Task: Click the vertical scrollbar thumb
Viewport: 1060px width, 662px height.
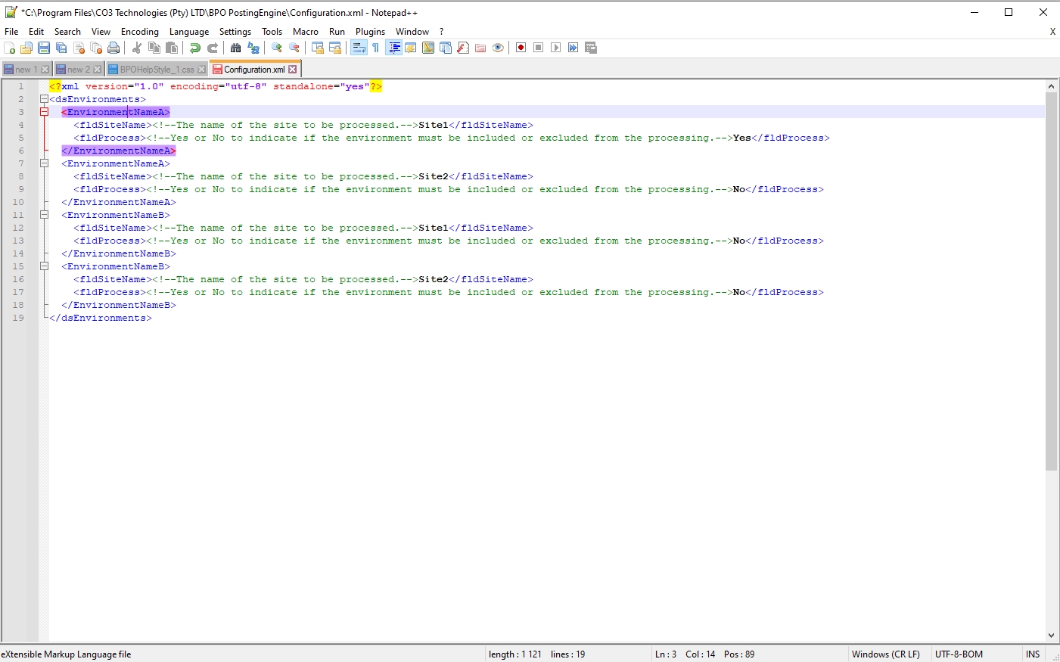Action: point(1051,280)
